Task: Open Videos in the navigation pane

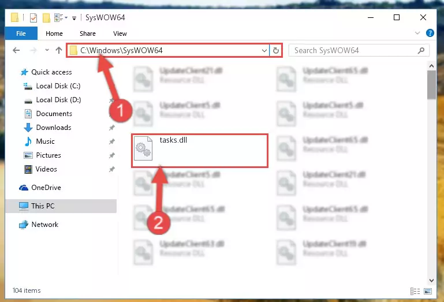Action: pyautogui.click(x=46, y=169)
